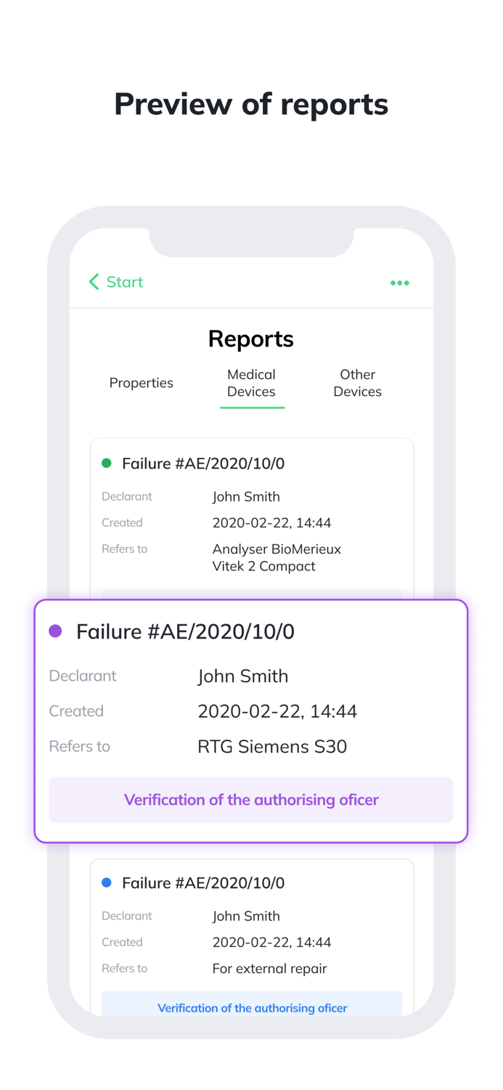Viewport: 503px width, 1090px height.
Task: Tap the purple status dot on highlighted report
Action: [x=56, y=631]
